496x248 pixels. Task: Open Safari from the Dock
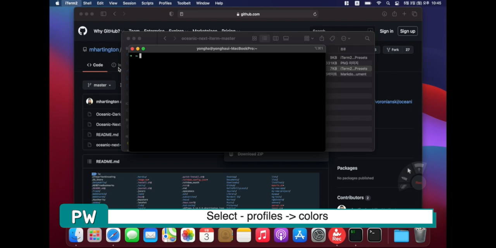point(113,235)
